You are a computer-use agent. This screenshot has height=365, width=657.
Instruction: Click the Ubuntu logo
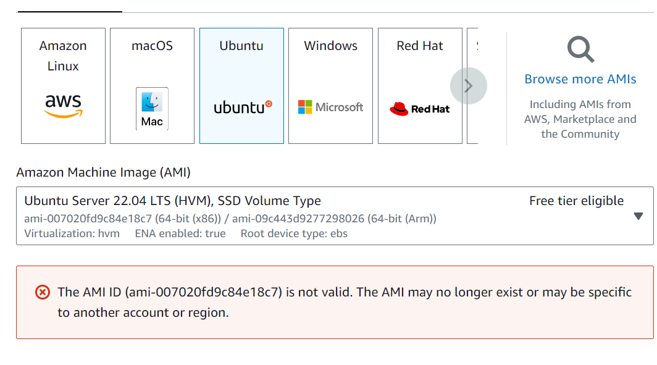tap(242, 107)
